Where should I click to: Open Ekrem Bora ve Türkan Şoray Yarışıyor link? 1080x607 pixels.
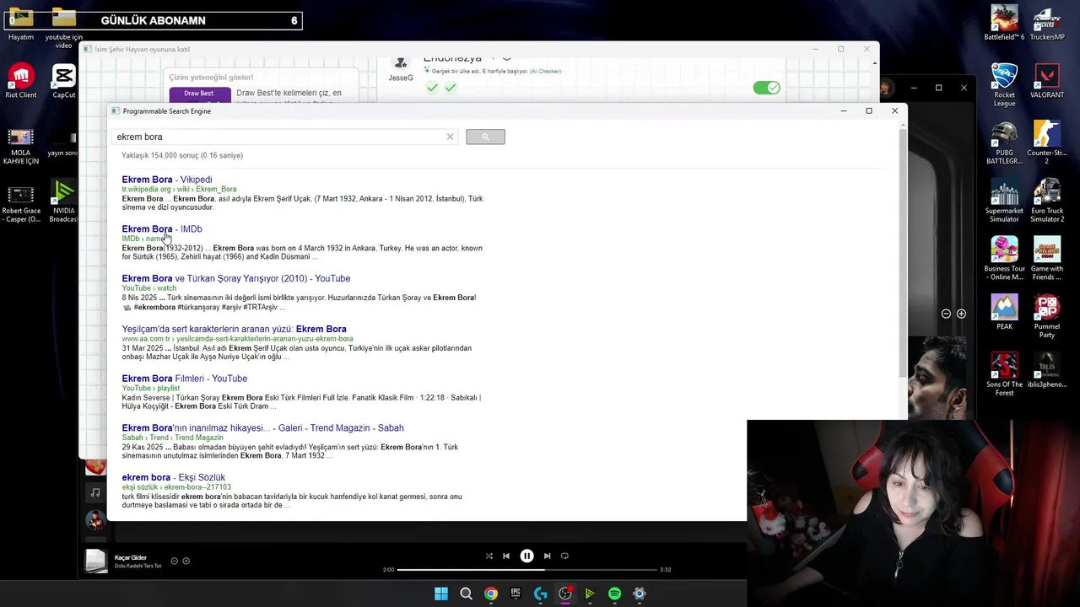236,278
